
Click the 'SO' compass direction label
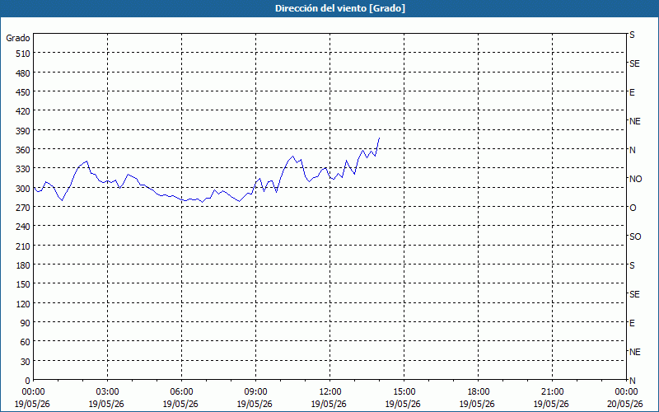tap(635, 237)
